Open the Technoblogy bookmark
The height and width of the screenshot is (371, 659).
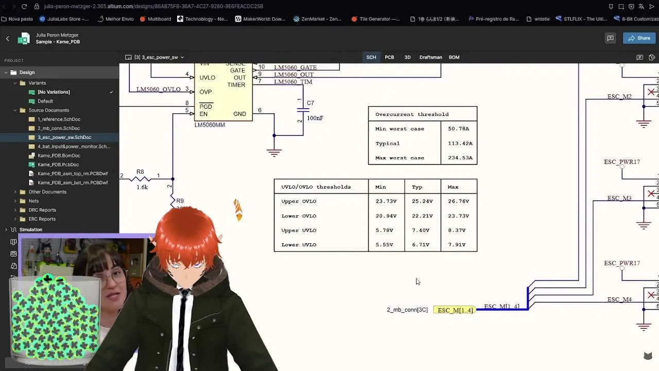[x=202, y=19]
